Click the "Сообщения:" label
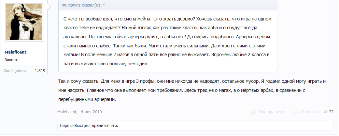 [15, 70]
